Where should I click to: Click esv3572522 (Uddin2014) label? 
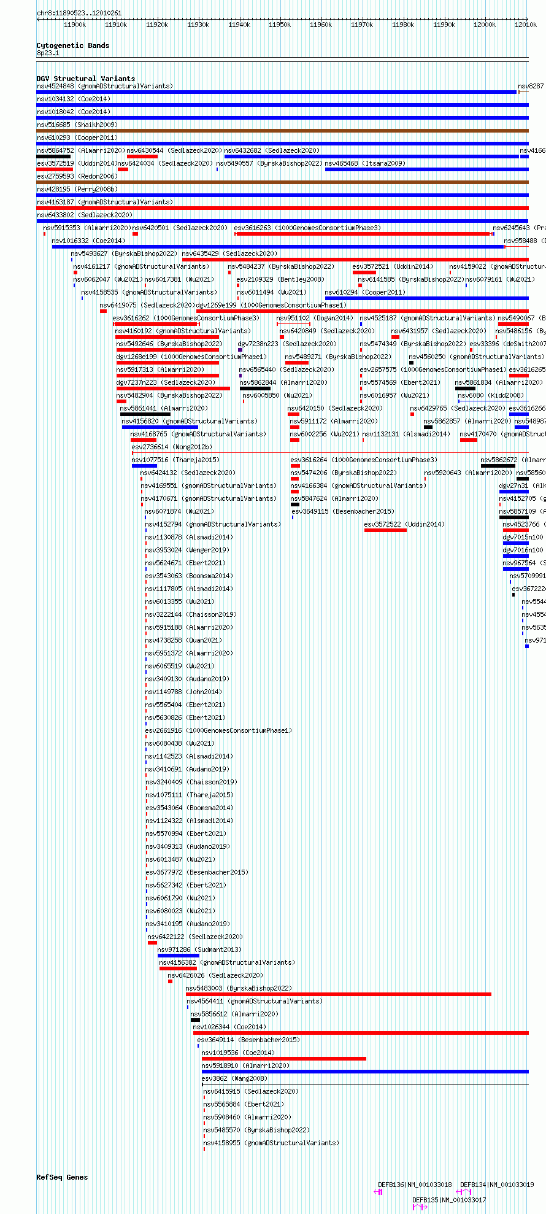(x=405, y=524)
